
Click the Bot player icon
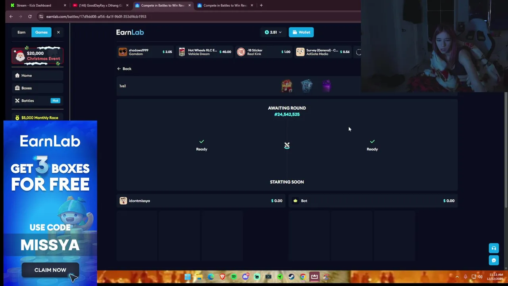pyautogui.click(x=295, y=201)
